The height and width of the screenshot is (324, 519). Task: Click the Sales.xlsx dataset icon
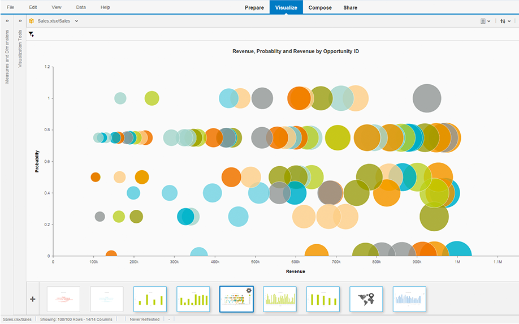click(x=31, y=21)
